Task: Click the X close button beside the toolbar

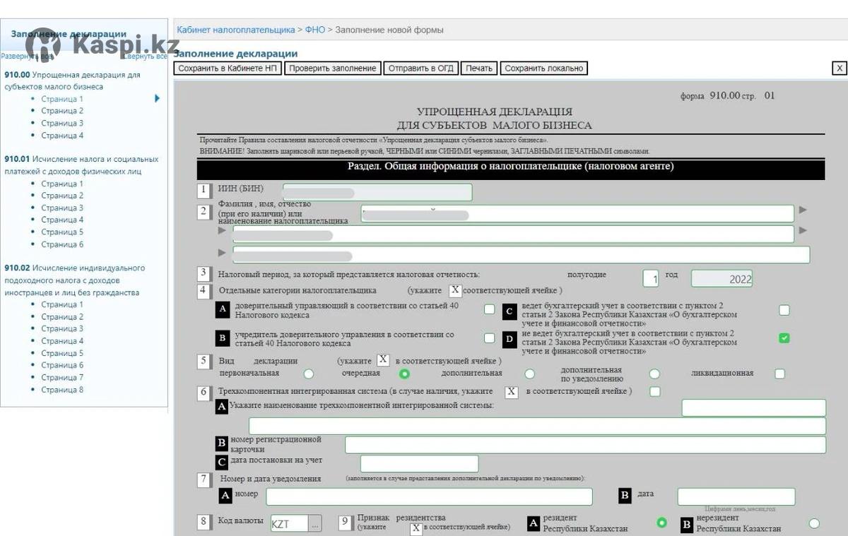Action: pyautogui.click(x=839, y=69)
